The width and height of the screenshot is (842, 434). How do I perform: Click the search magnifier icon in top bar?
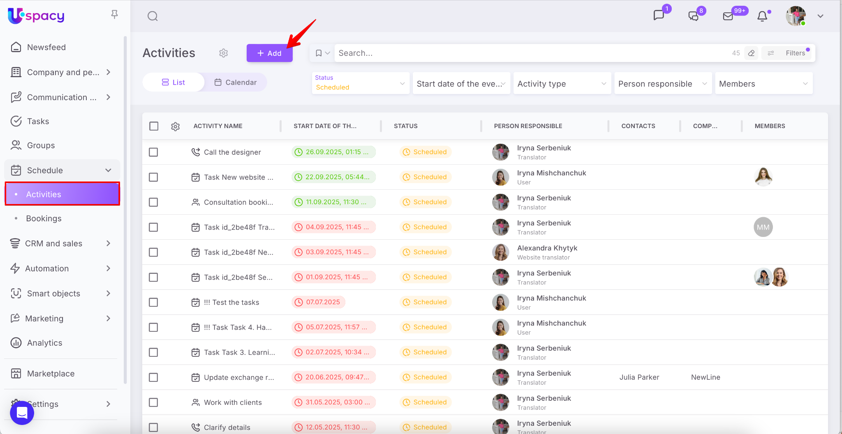click(x=153, y=16)
